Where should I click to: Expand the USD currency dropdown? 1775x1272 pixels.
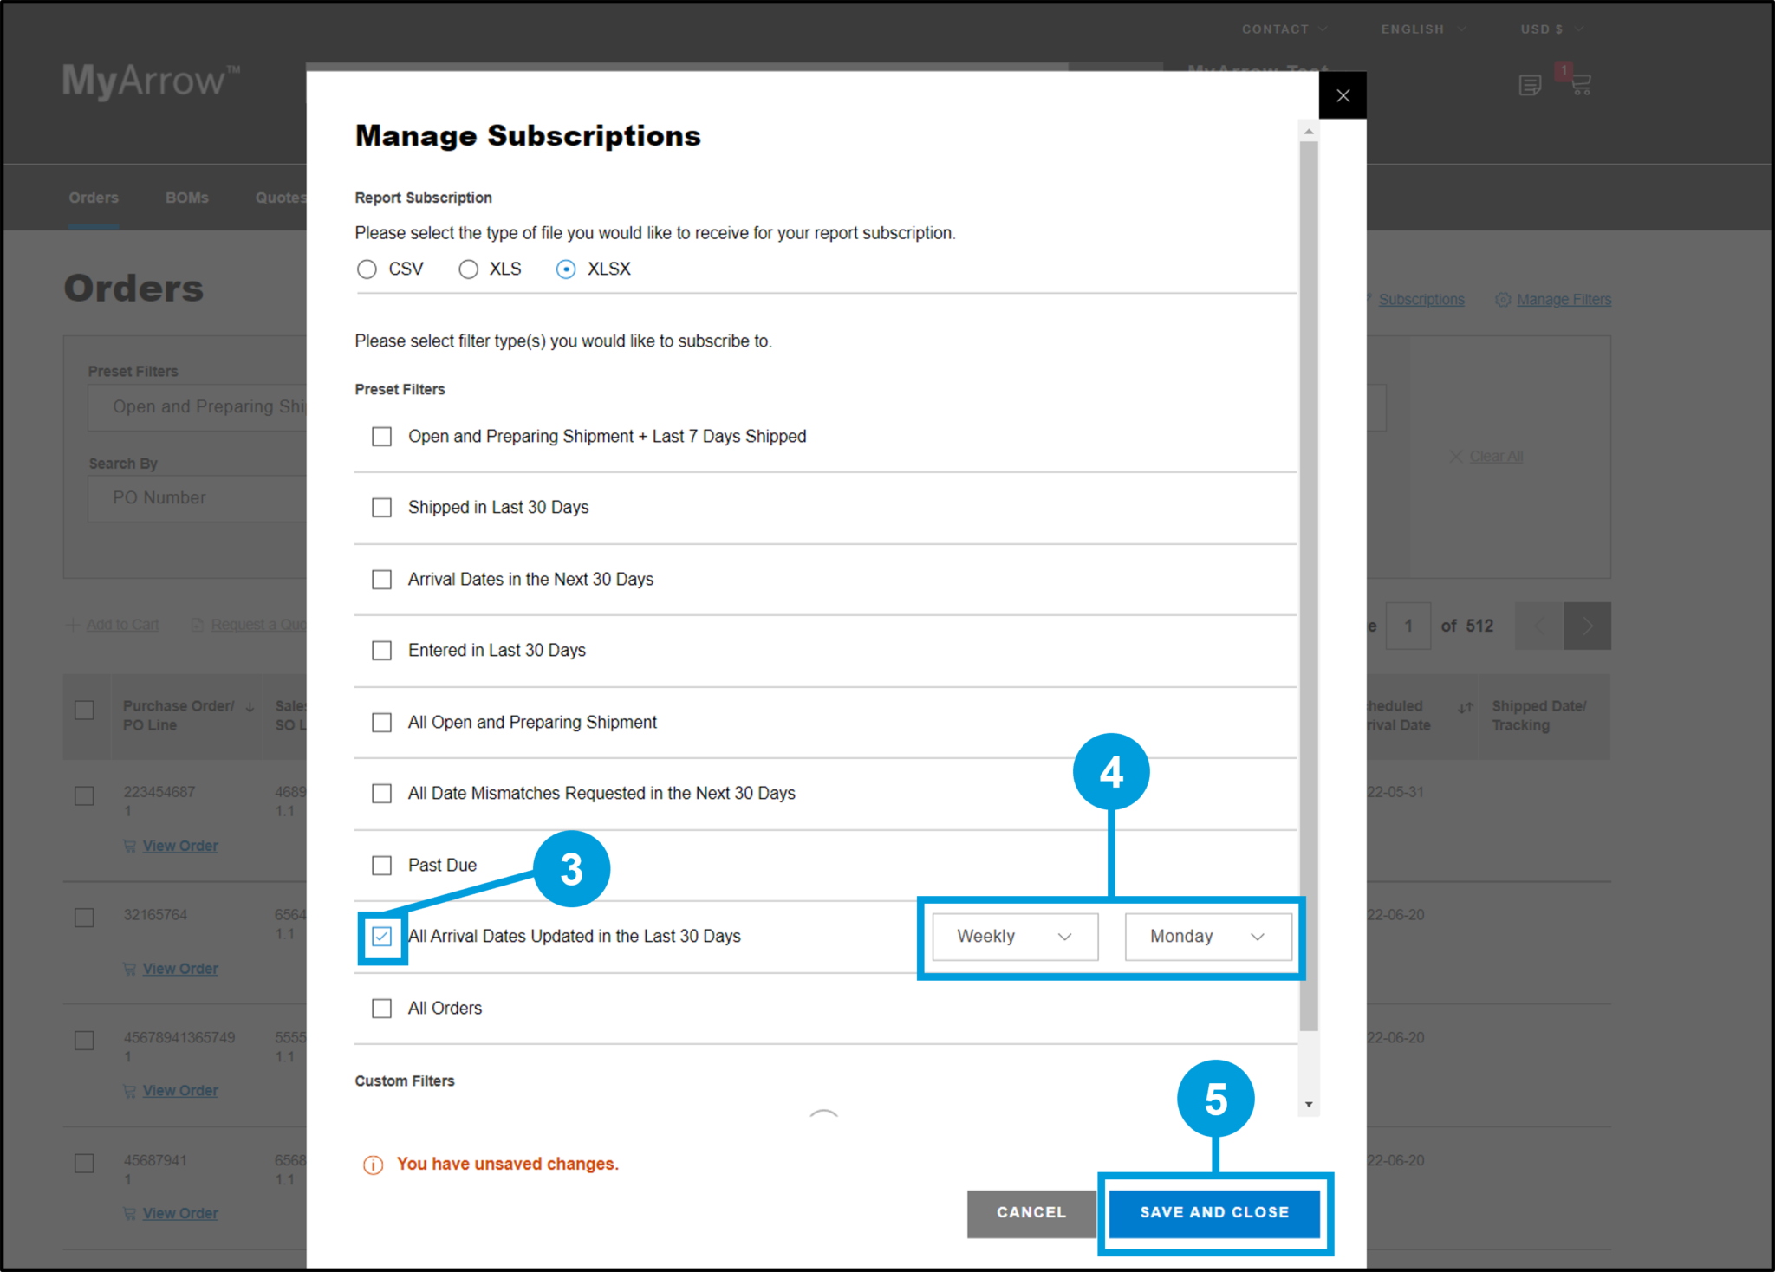click(1553, 29)
